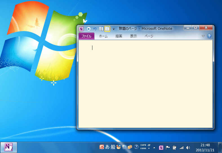Click the red ATOK icon in language bar
This screenshot has width=222, height=153.
click(x=102, y=147)
